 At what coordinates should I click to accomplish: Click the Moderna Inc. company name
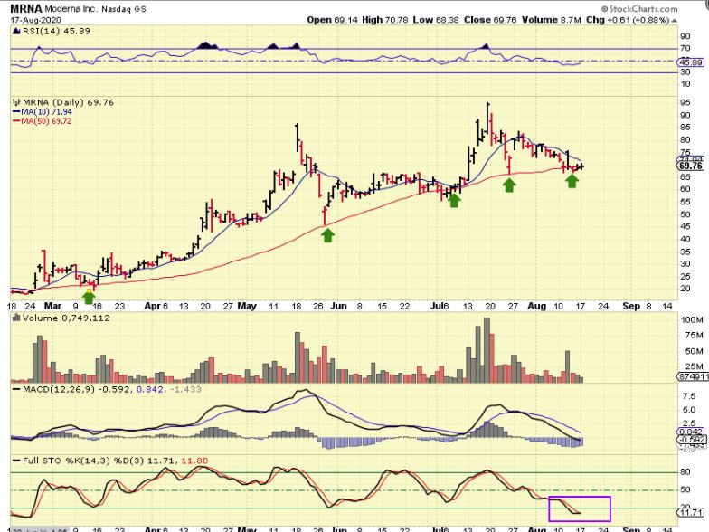click(x=71, y=9)
